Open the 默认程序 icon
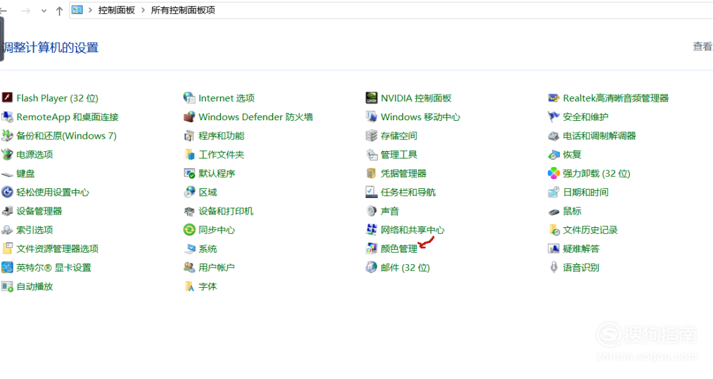Image resolution: width=713 pixels, height=379 pixels. tap(189, 173)
